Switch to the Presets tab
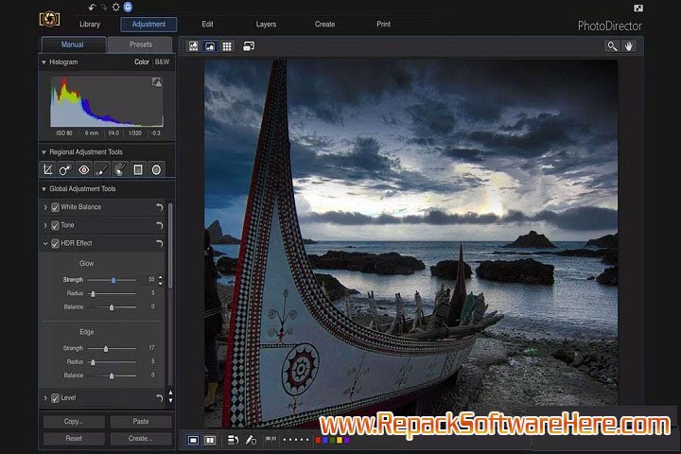 coord(140,44)
